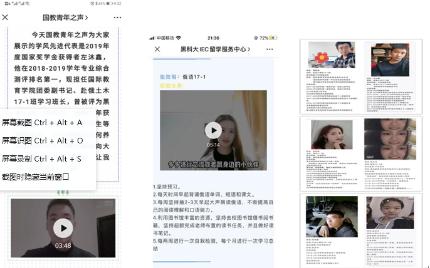Open three-dot menu beside 国教青年之声
The height and width of the screenshot is (268, 430).
(x=118, y=18)
